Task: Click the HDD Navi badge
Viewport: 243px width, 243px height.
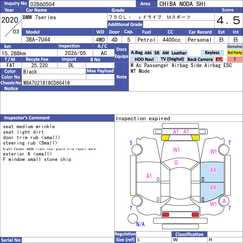Action: [144, 59]
